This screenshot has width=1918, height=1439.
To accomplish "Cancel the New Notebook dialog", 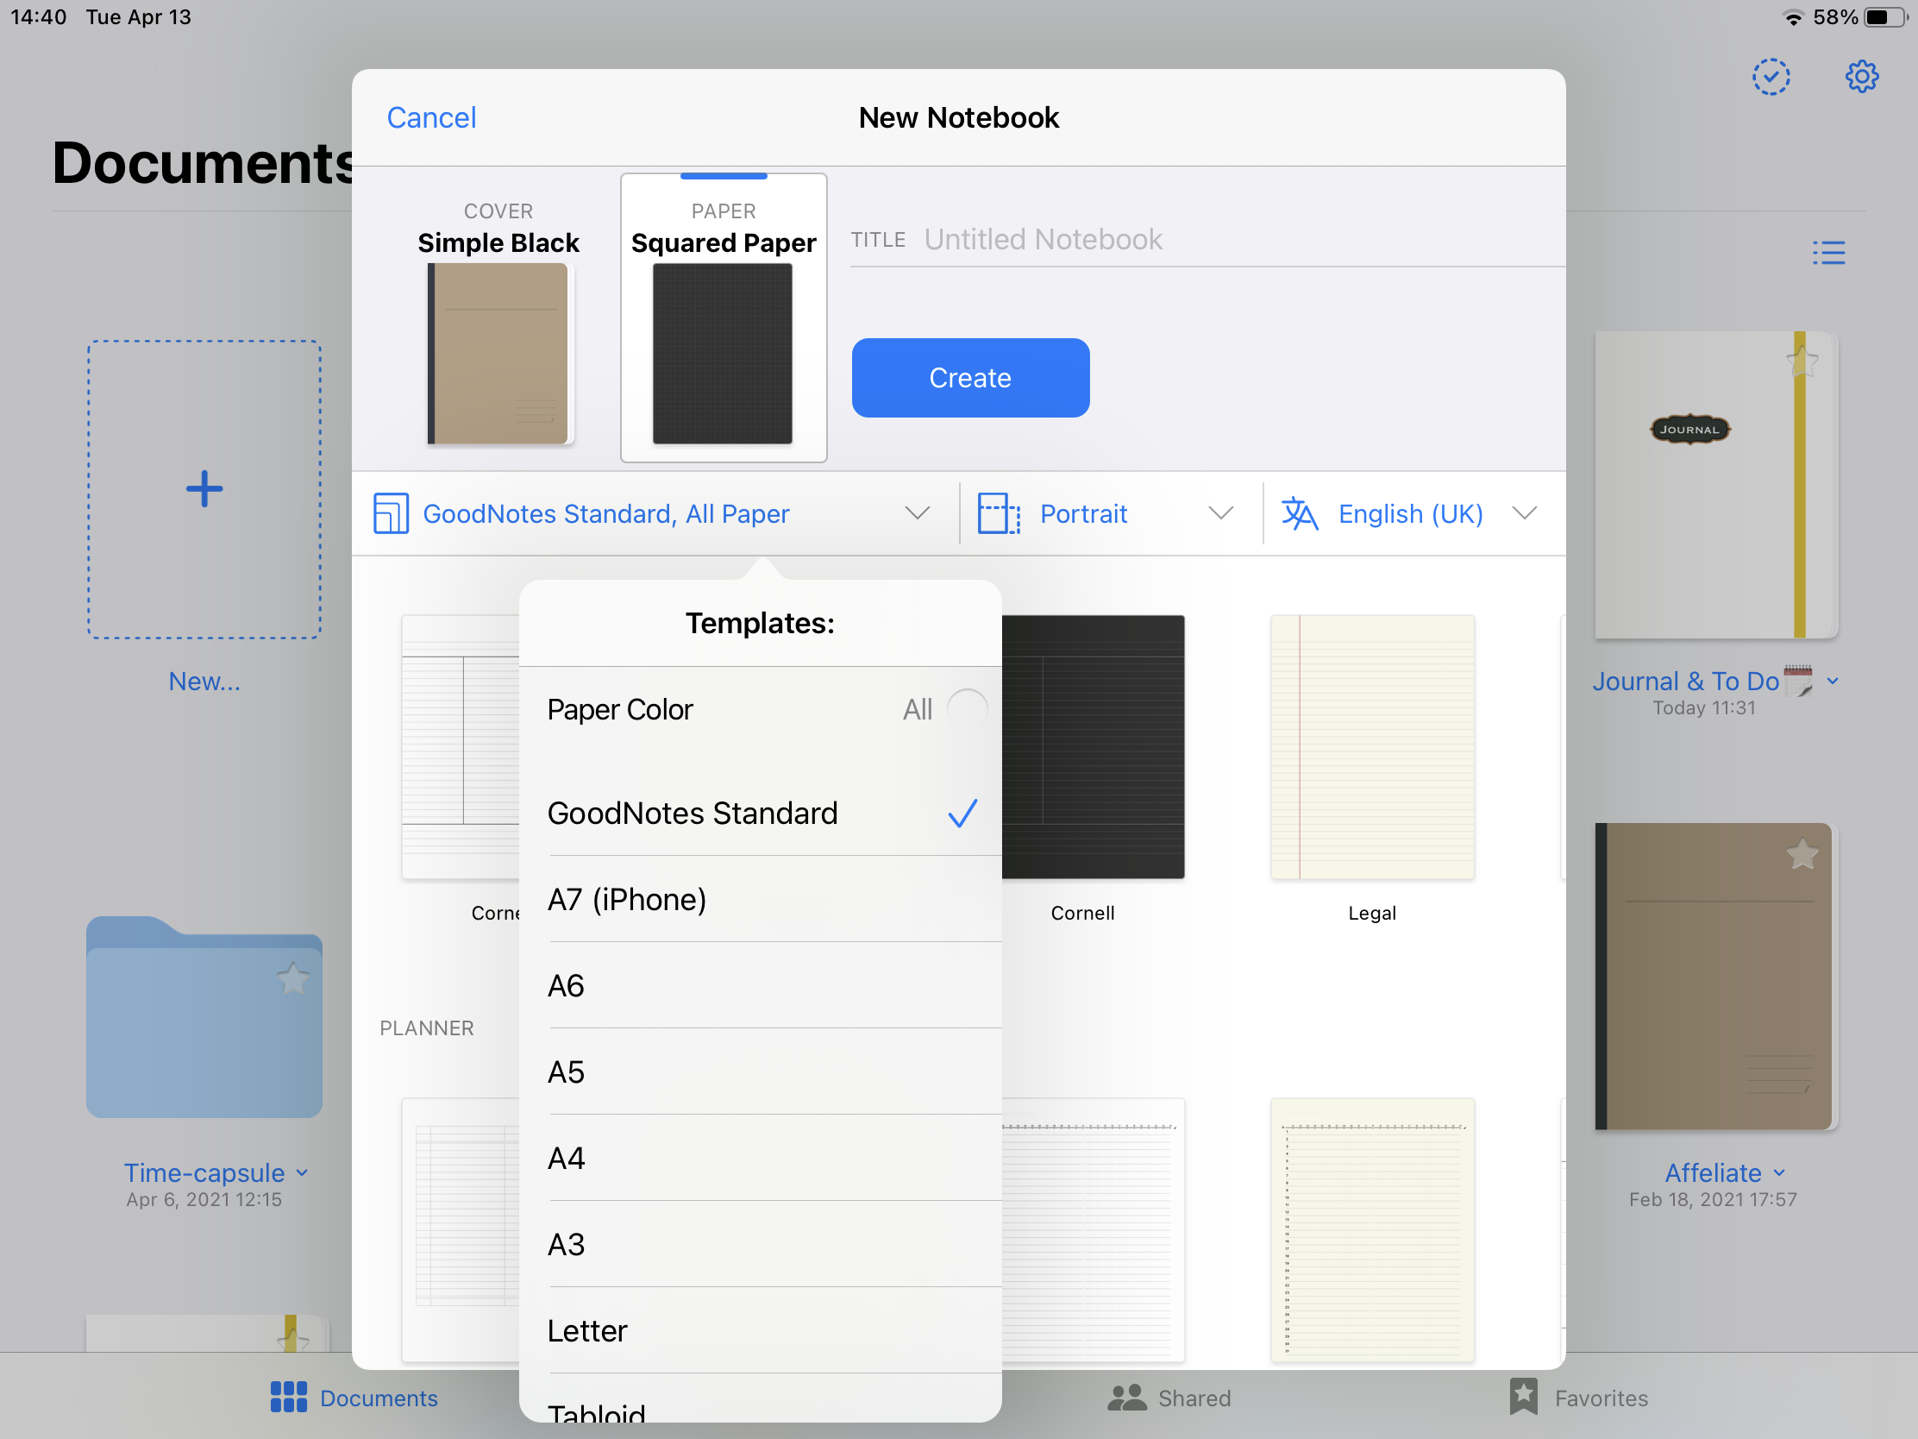I will tap(431, 117).
